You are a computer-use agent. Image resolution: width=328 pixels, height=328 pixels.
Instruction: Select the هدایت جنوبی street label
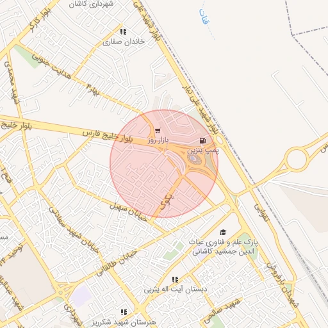pos(51,67)
